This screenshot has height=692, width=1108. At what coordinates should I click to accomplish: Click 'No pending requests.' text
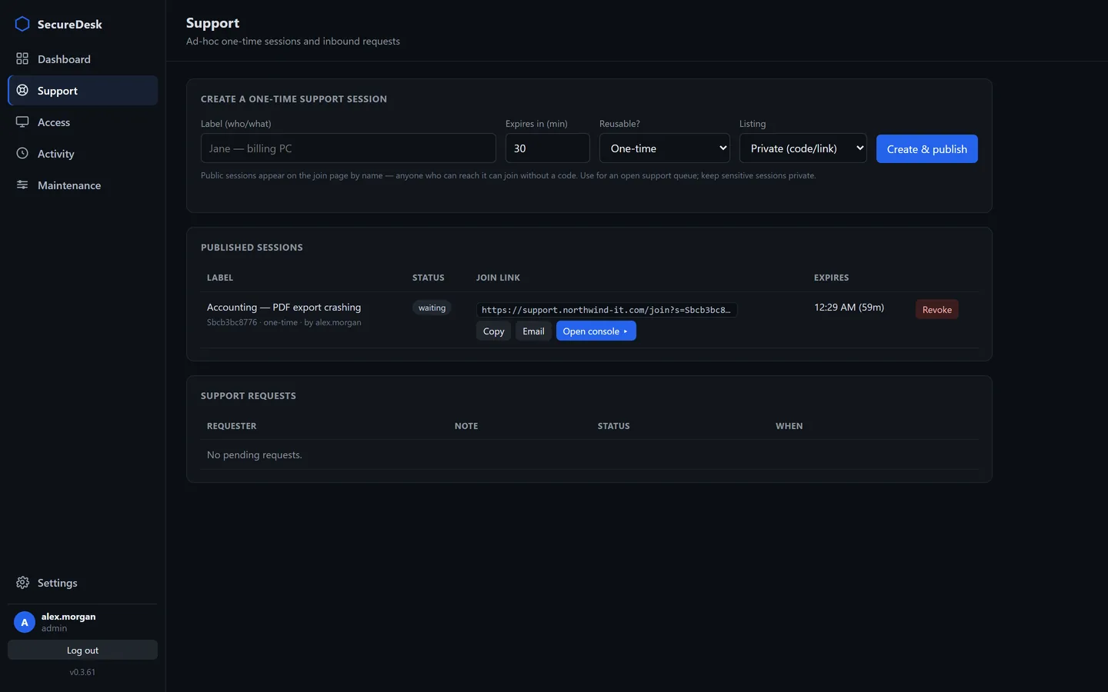[254, 455]
